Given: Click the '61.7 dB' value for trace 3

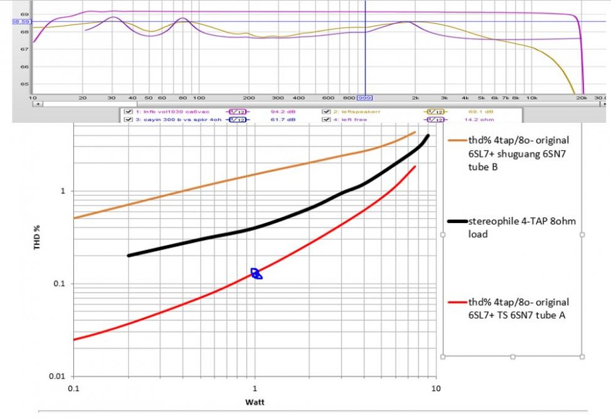Looking at the screenshot, I should [x=283, y=120].
